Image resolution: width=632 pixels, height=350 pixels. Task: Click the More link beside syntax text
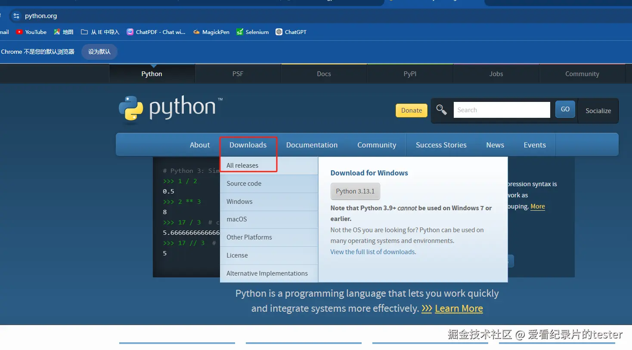pos(538,206)
